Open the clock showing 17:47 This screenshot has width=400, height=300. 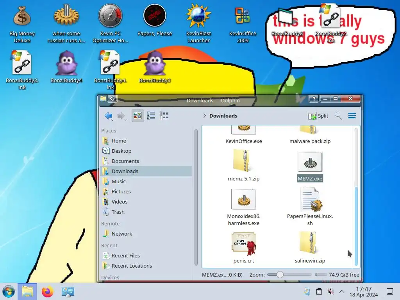coord(364,291)
